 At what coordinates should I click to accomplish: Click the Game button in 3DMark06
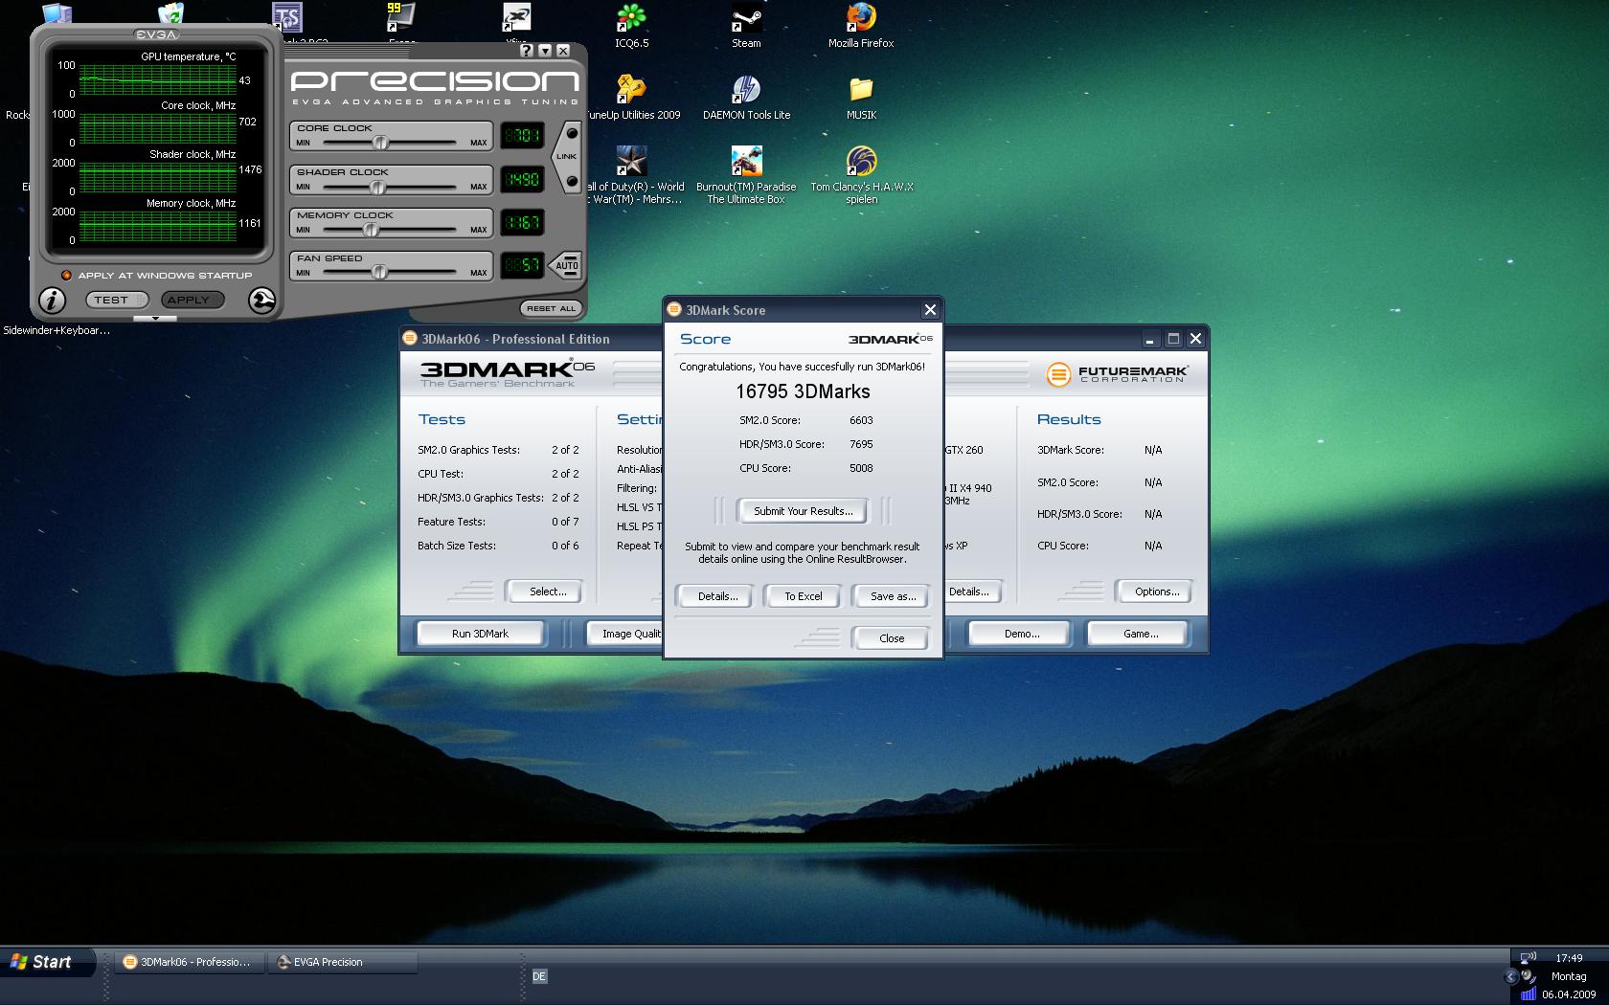pos(1140,634)
